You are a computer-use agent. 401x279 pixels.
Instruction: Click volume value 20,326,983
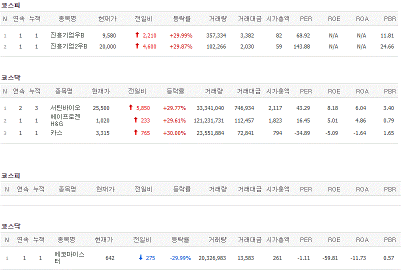point(212,258)
